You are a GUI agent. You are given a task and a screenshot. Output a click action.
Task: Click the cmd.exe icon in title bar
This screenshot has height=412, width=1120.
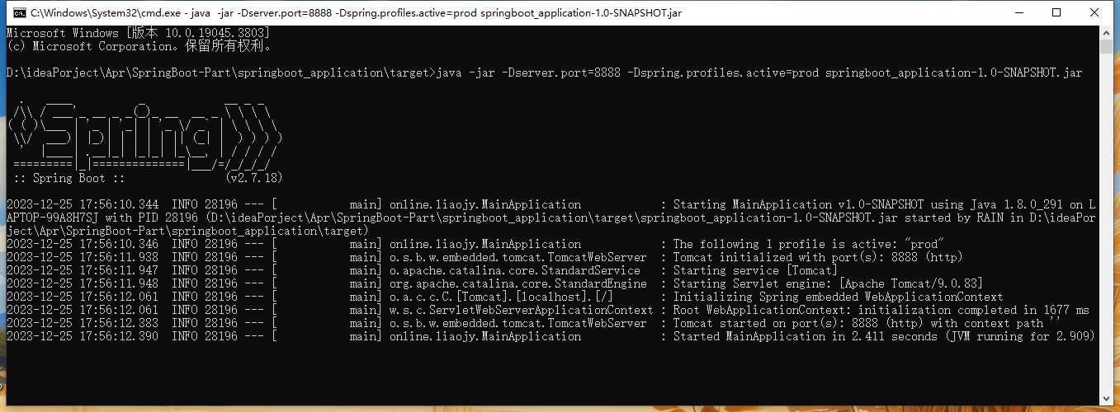[x=18, y=13]
